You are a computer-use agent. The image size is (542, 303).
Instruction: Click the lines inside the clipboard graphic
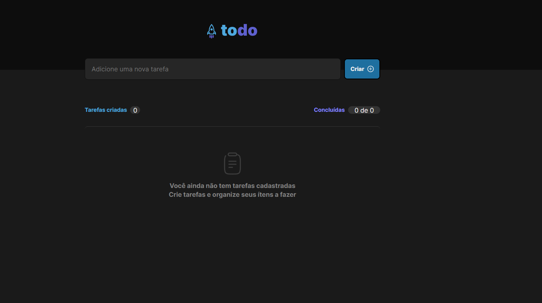point(232,164)
